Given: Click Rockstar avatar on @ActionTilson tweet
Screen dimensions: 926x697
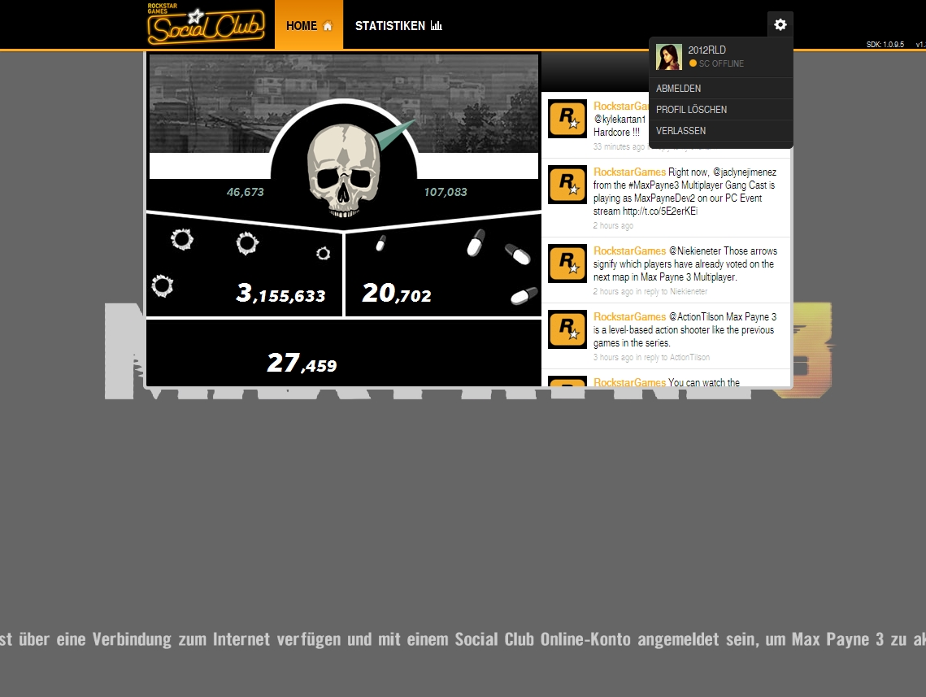Looking at the screenshot, I should (567, 329).
